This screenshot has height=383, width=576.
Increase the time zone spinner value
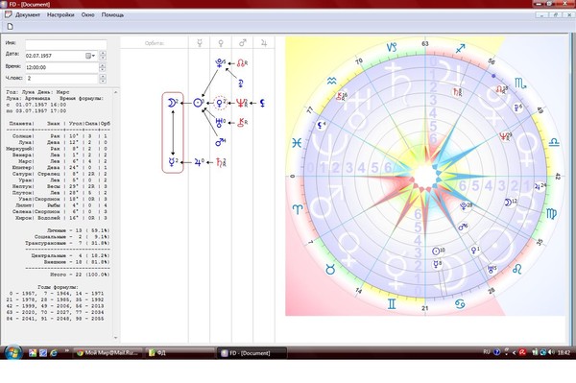click(103, 77)
